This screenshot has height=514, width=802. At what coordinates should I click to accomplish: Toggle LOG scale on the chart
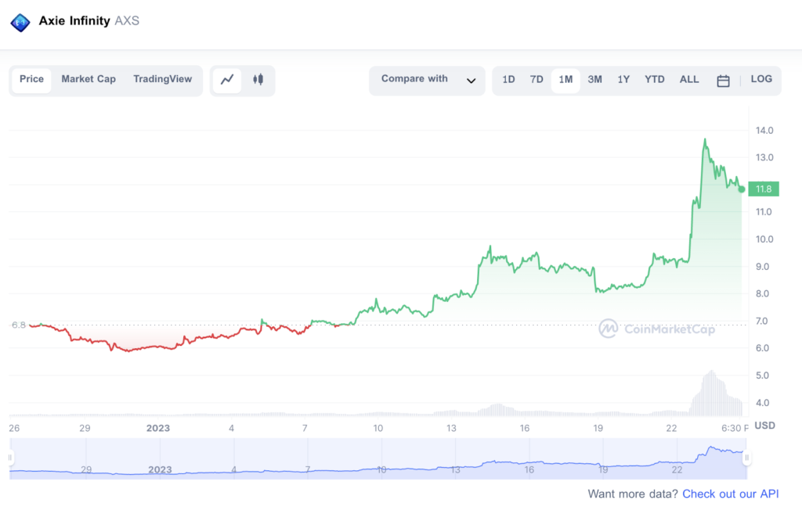point(761,79)
